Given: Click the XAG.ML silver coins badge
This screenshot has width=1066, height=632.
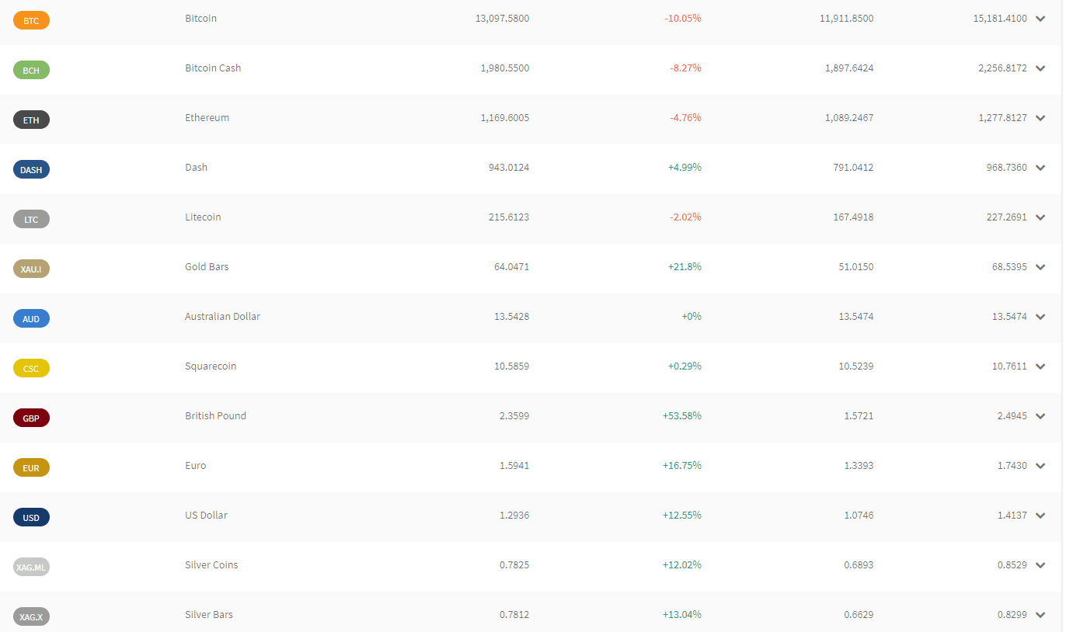Looking at the screenshot, I should [x=31, y=567].
